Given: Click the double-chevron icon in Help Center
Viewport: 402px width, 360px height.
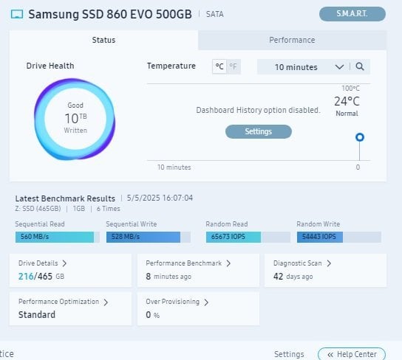Looking at the screenshot, I should 330,355.
